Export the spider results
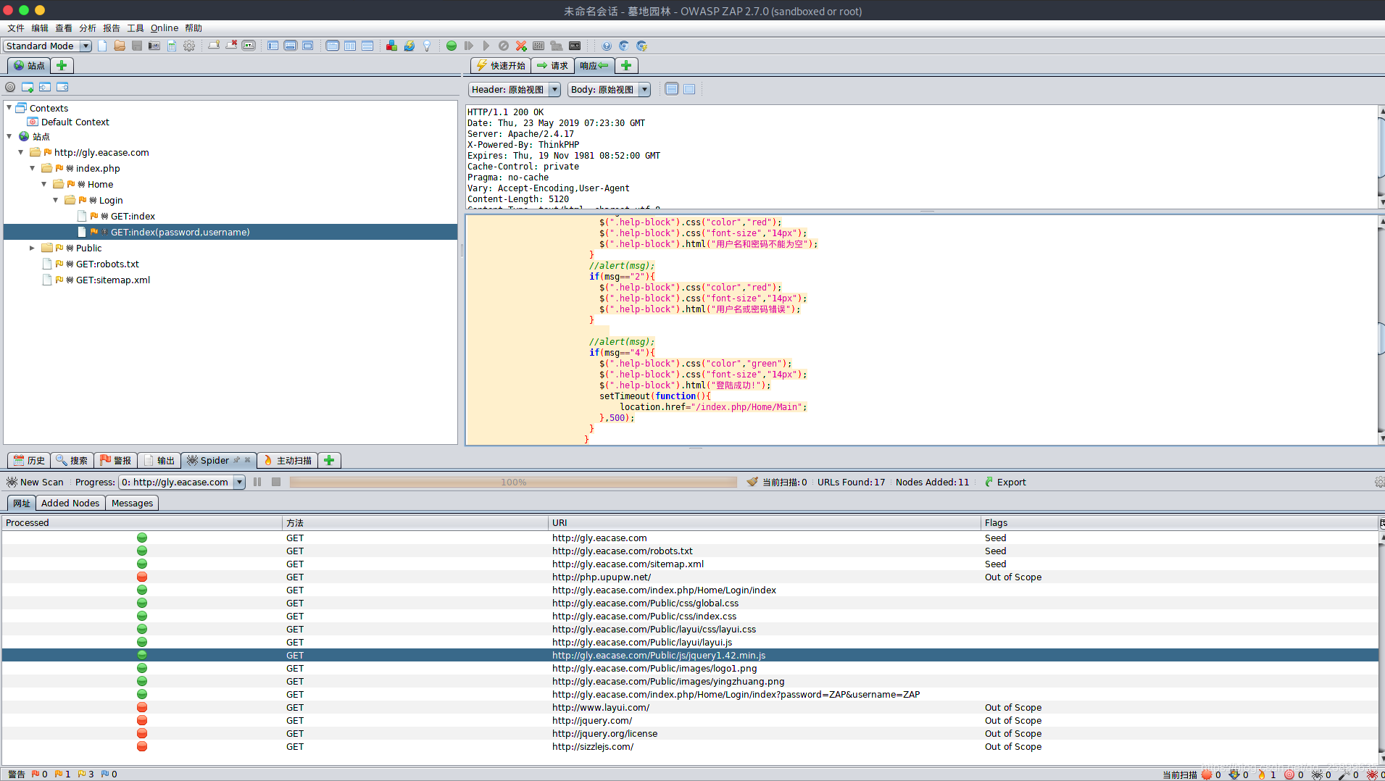The height and width of the screenshot is (781, 1385). tap(1005, 482)
